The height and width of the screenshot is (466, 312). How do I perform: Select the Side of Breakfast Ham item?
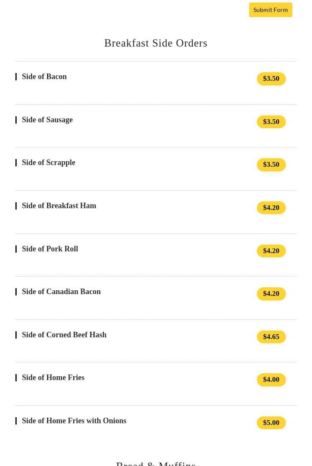(59, 206)
